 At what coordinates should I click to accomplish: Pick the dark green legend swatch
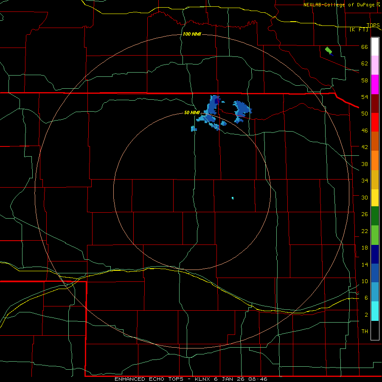point(375,216)
